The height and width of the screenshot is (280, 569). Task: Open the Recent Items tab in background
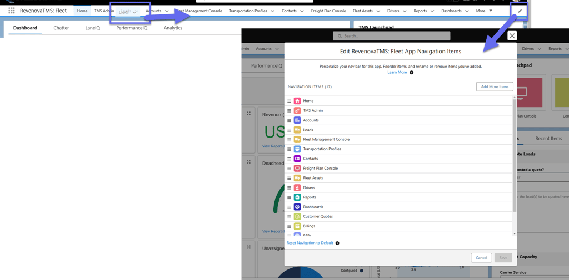click(548, 139)
